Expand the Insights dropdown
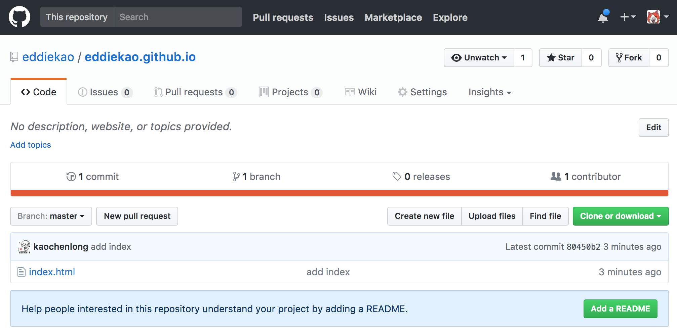Viewport: 677px width, 335px height. tap(489, 92)
